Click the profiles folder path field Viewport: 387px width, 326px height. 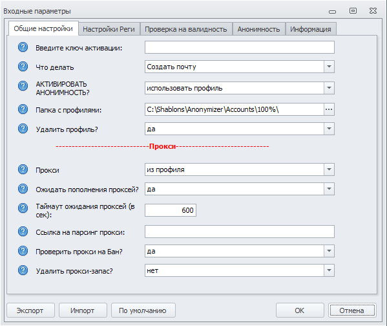[235, 109]
